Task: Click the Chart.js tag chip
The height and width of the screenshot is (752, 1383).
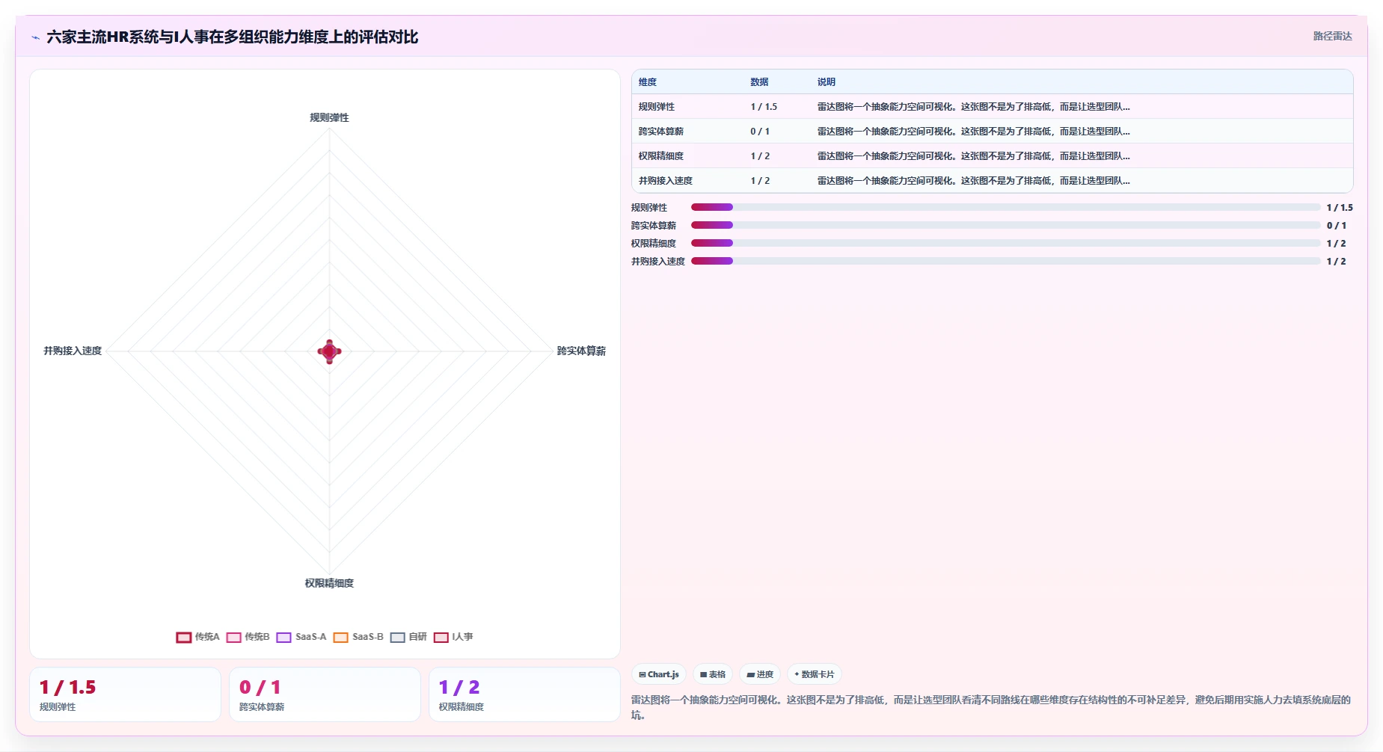Action: (x=659, y=674)
